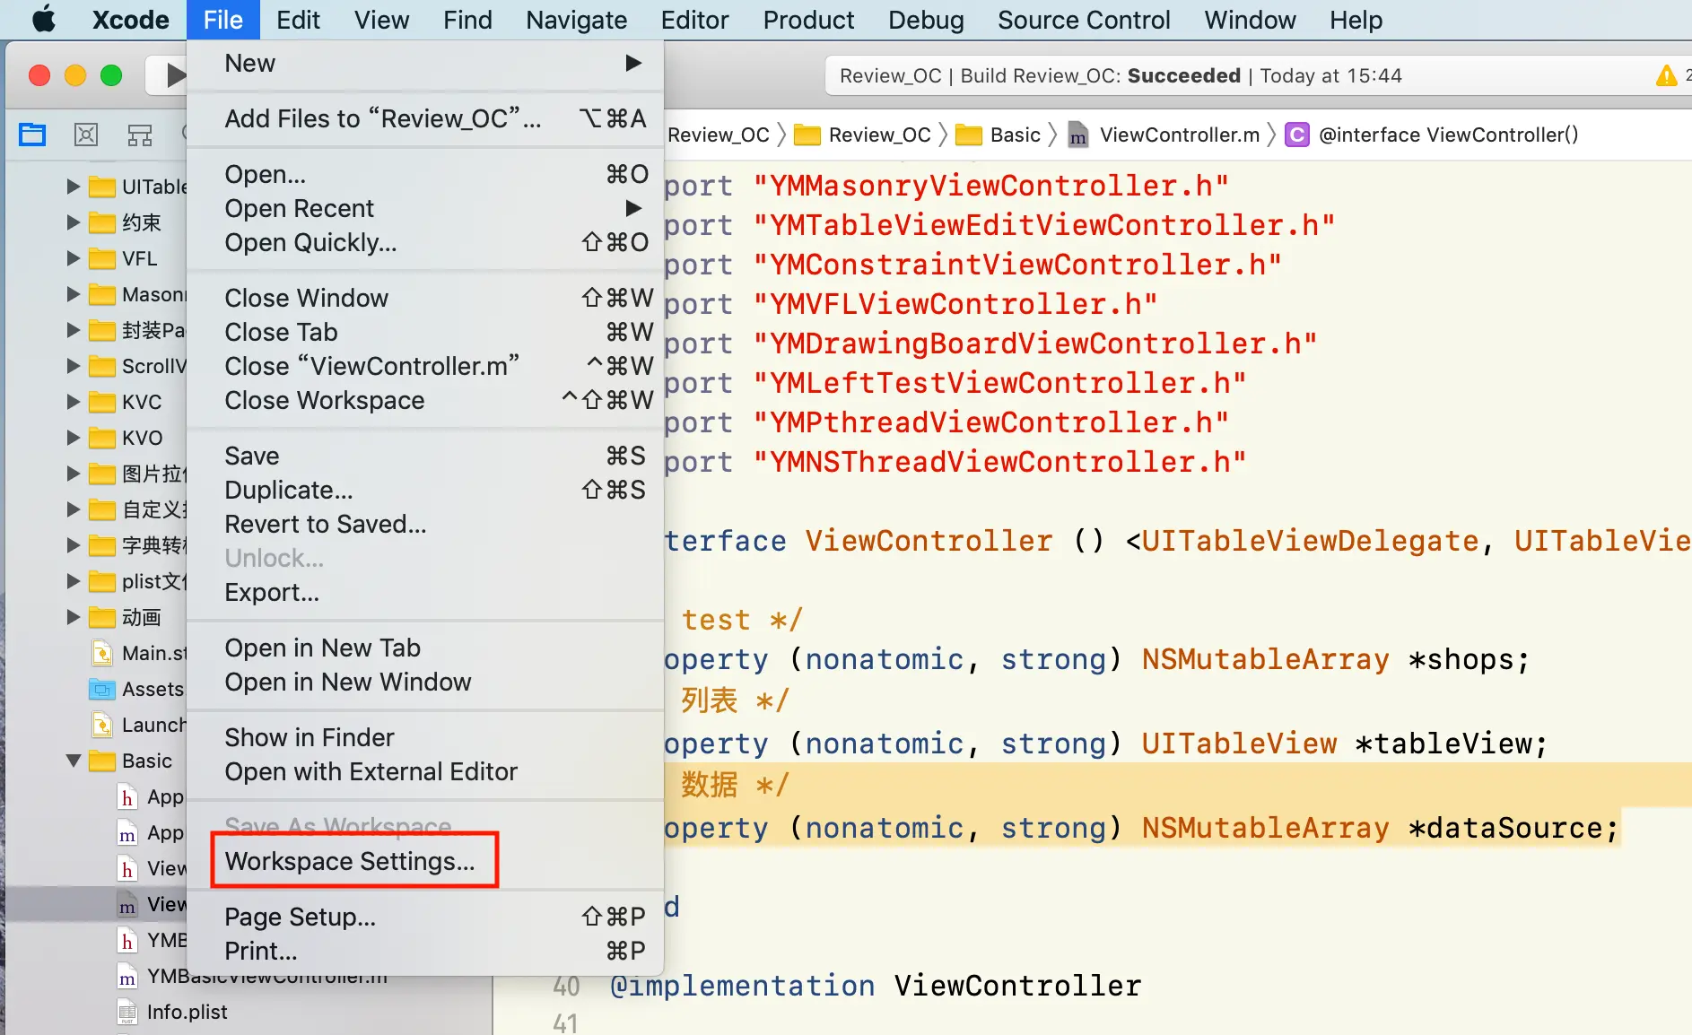
Task: Expand the KVO folder
Action: click(74, 438)
